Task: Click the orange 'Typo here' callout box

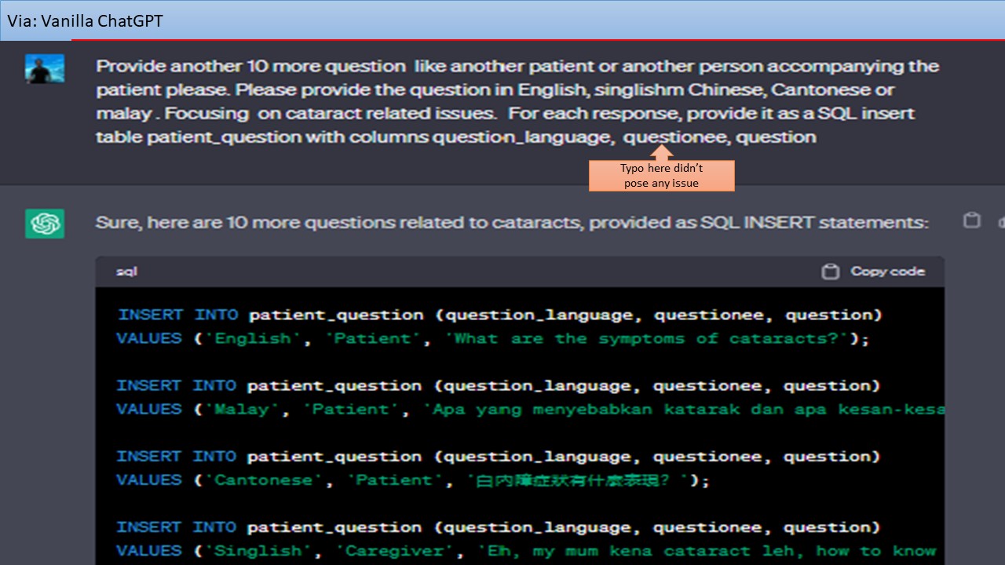Action: click(x=662, y=176)
